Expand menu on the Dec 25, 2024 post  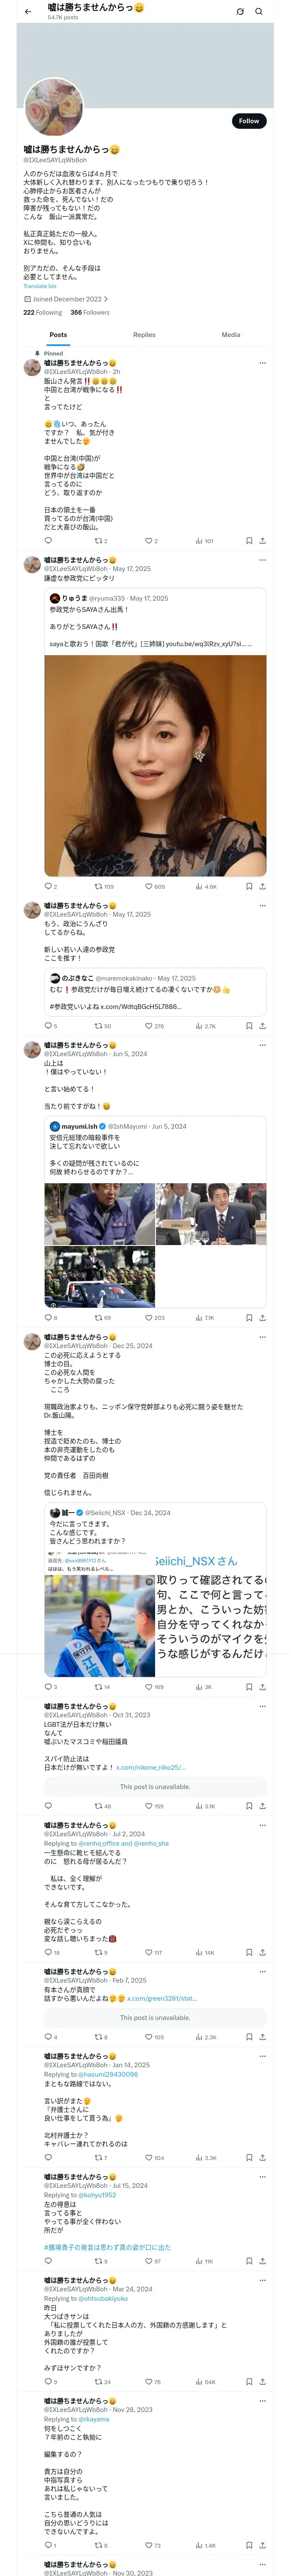[263, 1337]
